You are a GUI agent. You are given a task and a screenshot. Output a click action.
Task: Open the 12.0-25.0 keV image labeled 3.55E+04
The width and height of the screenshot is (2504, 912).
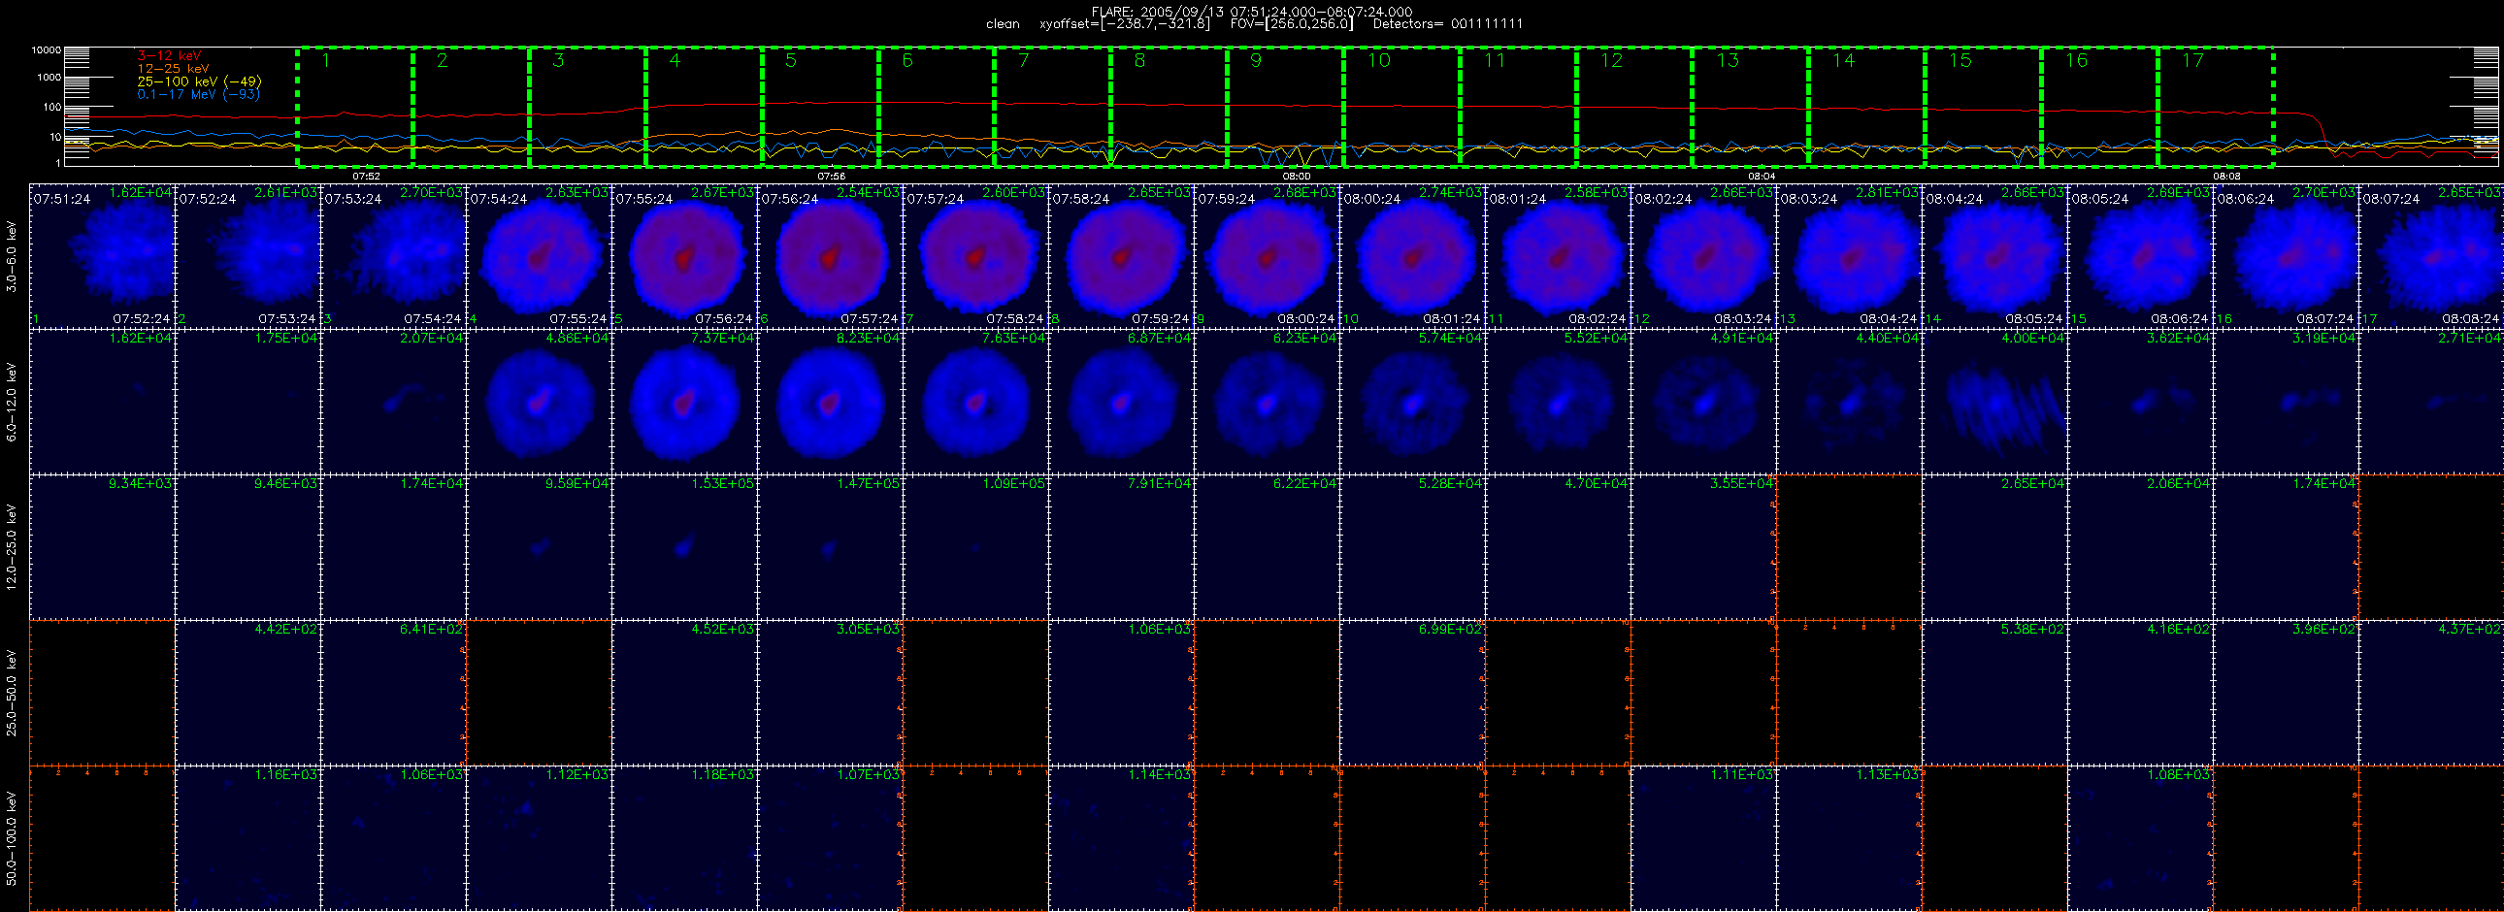(1704, 547)
